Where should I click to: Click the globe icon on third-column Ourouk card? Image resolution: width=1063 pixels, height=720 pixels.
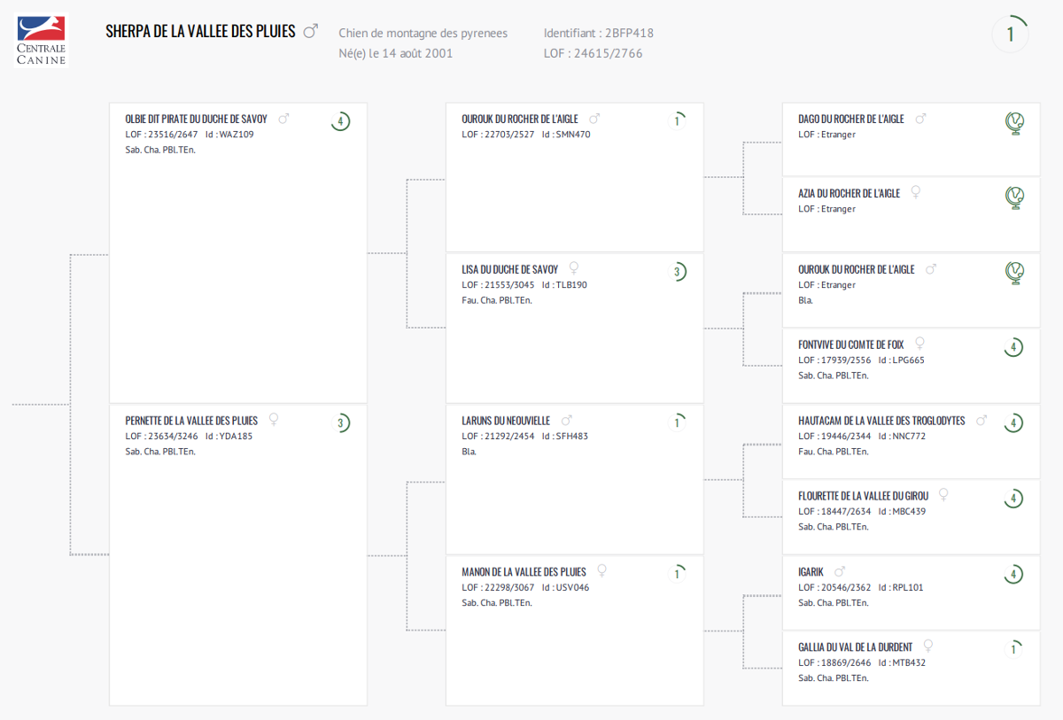[x=1014, y=273]
